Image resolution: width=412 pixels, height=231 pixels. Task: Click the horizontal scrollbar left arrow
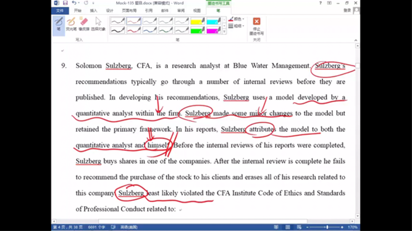[x=54, y=221]
